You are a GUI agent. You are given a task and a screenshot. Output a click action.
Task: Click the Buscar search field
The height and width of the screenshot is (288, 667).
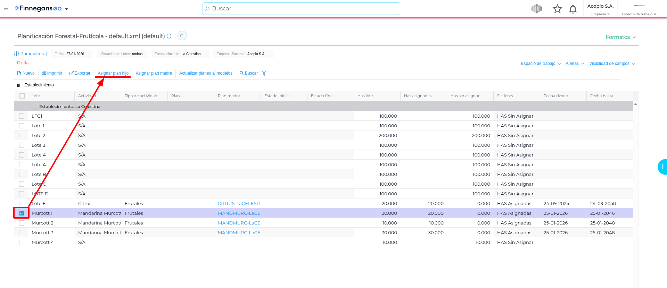coord(301,9)
